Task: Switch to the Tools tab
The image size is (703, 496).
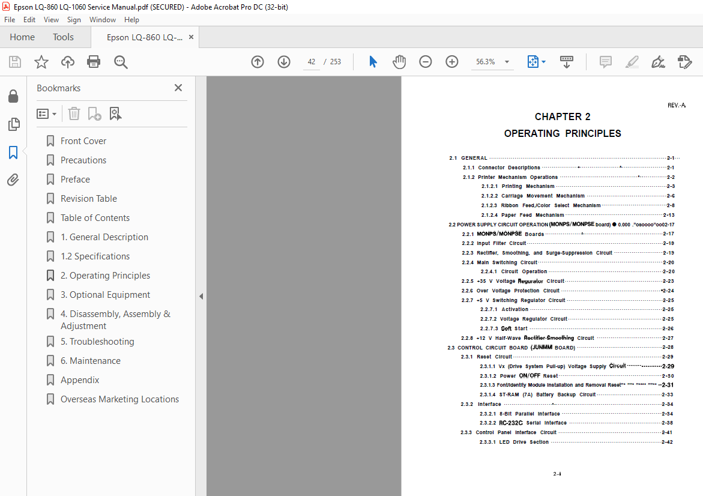Action: click(63, 37)
